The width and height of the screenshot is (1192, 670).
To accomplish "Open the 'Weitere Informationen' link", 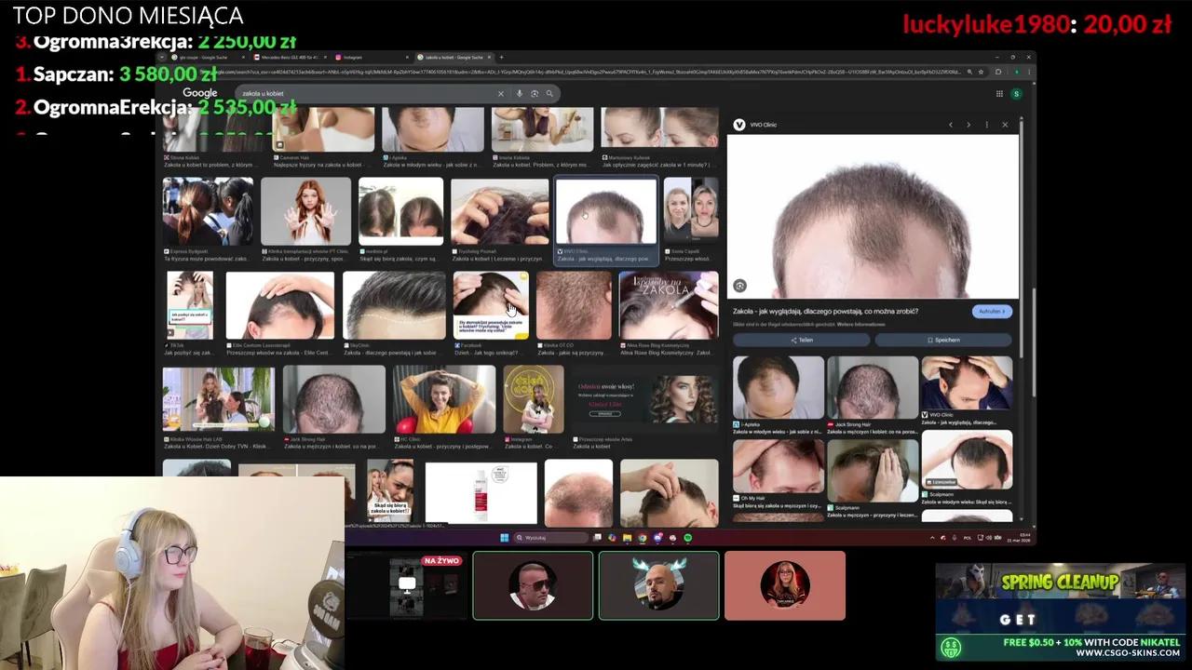I will (x=861, y=324).
